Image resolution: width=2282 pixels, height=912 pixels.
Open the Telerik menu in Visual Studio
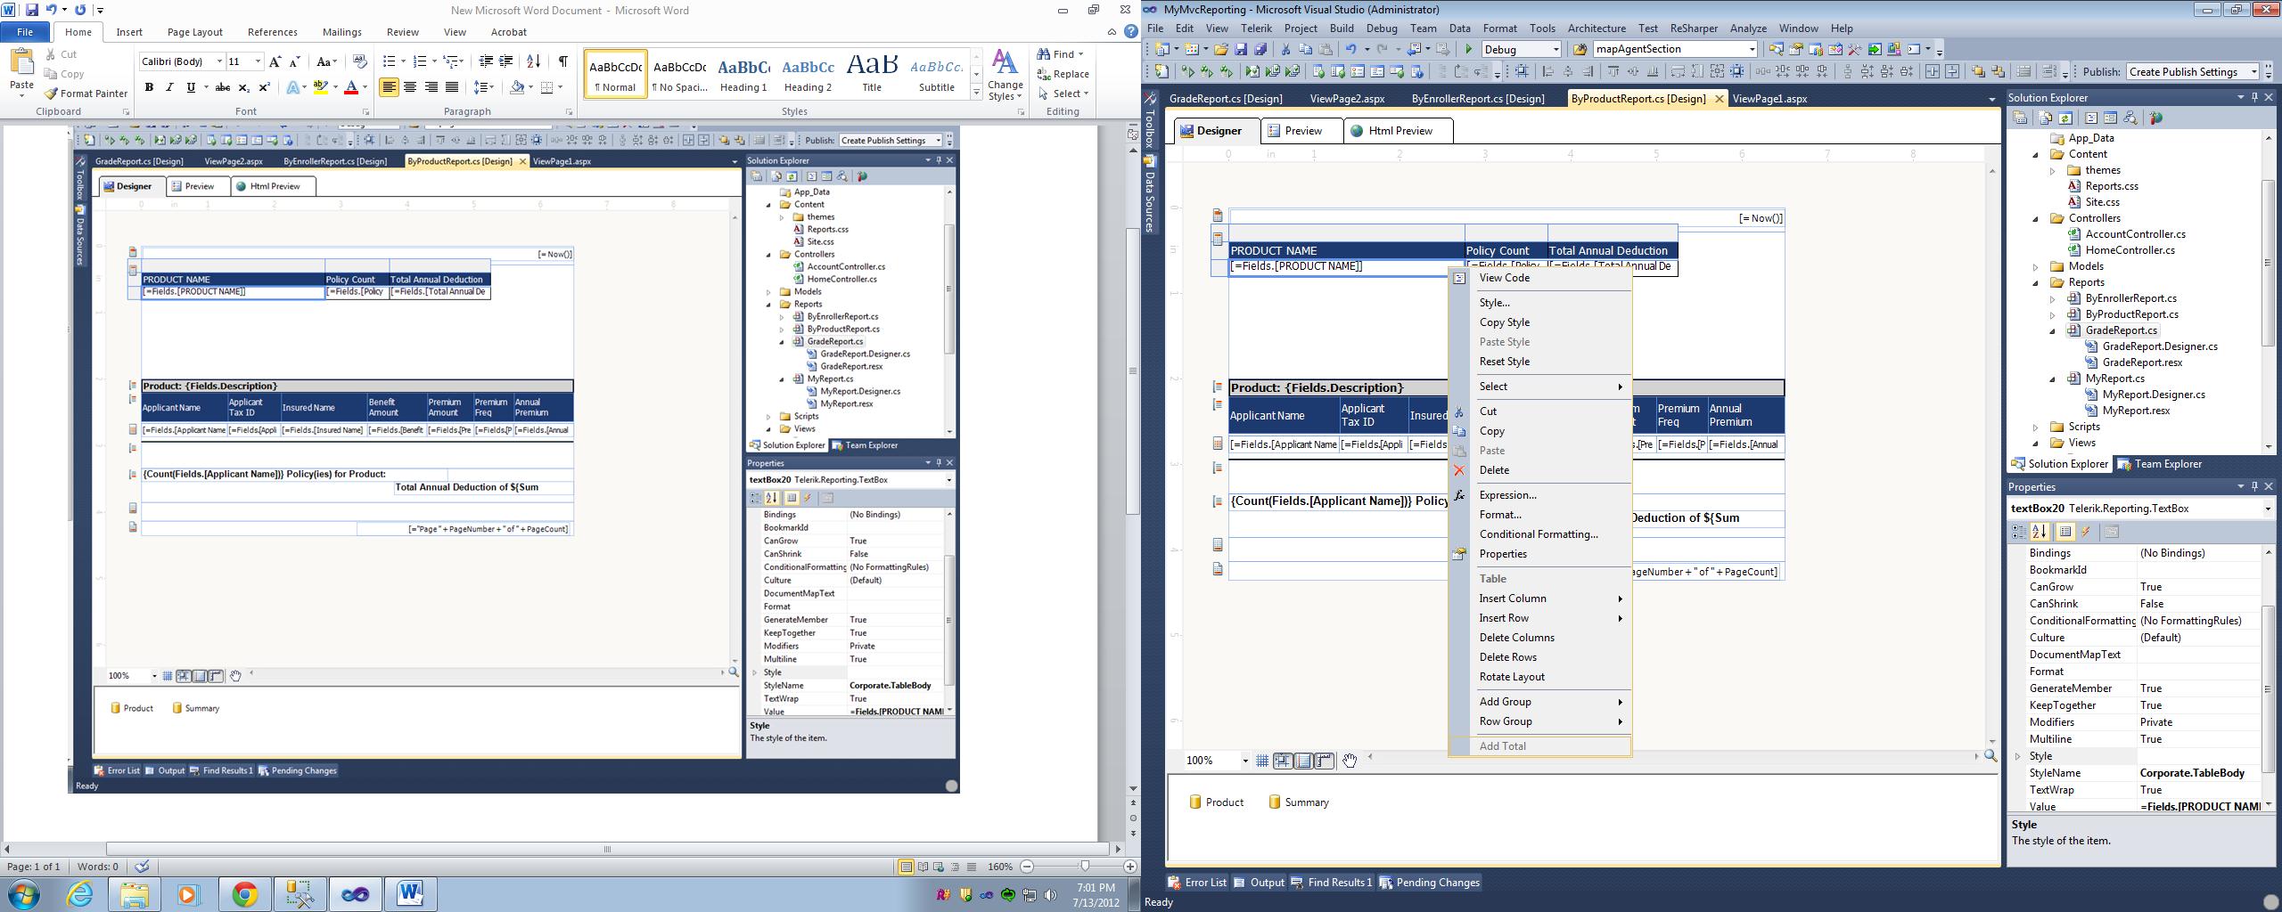pos(1257,28)
